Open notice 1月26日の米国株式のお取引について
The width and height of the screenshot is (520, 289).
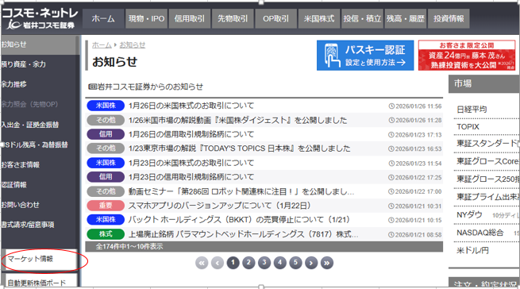coord(191,106)
